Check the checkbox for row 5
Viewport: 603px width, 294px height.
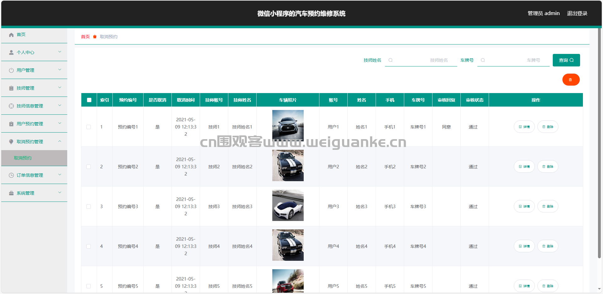click(x=89, y=286)
